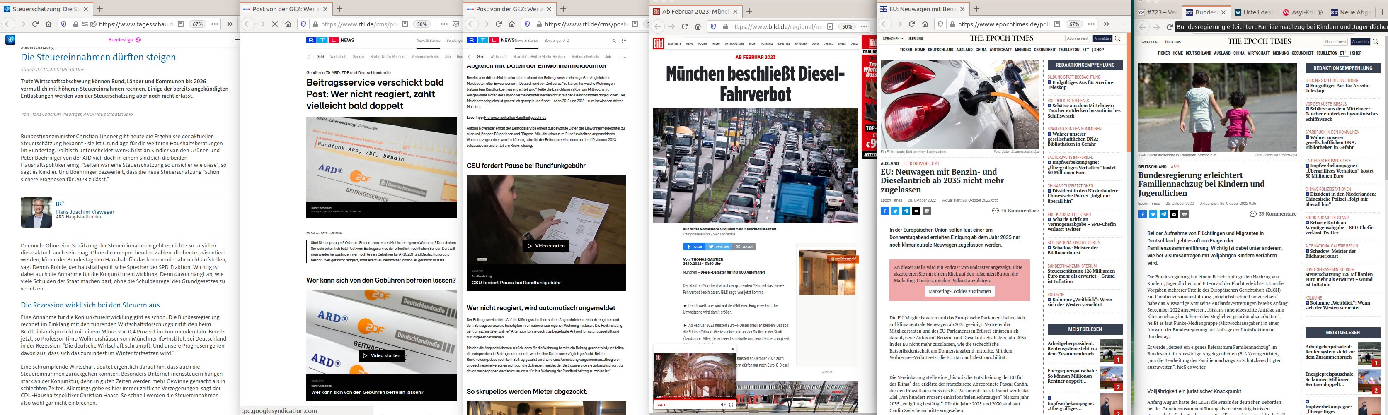Close the Bild floating video player
Image resolution: width=1388 pixels, height=415 pixels.
(732, 349)
